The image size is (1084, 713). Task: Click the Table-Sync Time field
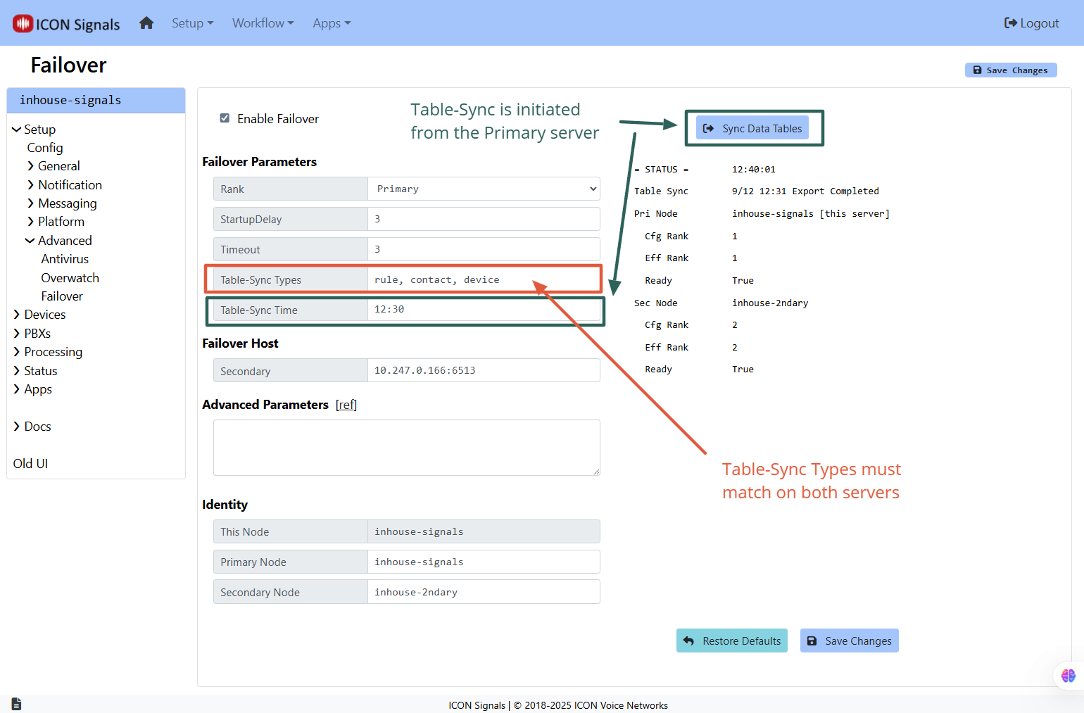(x=484, y=310)
